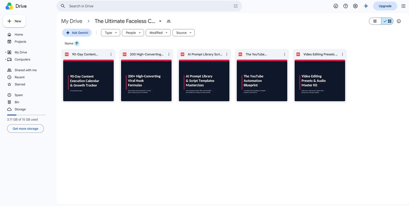Open the Video Editing Presets & Audio thumbnail
The width and height of the screenshot is (409, 206).
[320, 80]
